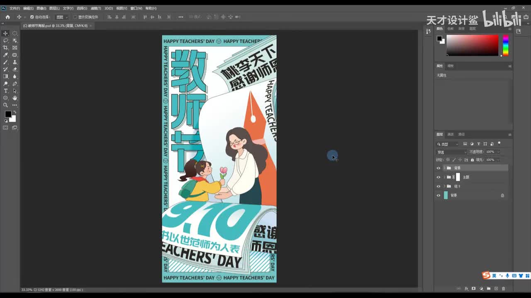Switch to the 通道 tab
Screen dimensions: 531x298
pos(451,135)
